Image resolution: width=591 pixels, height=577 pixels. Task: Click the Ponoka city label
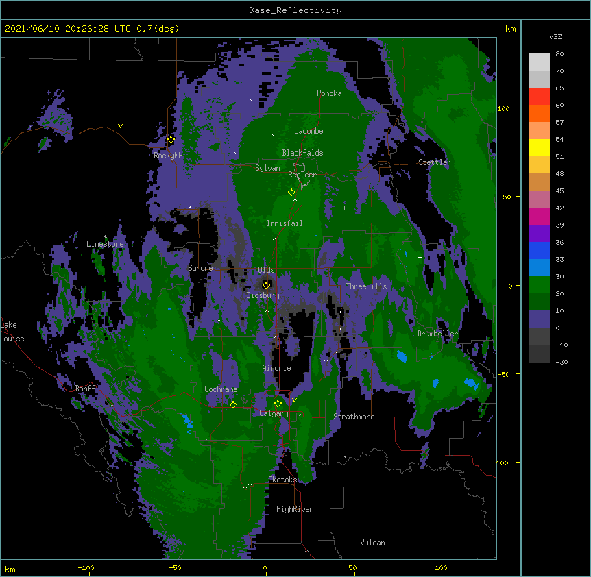click(x=329, y=93)
